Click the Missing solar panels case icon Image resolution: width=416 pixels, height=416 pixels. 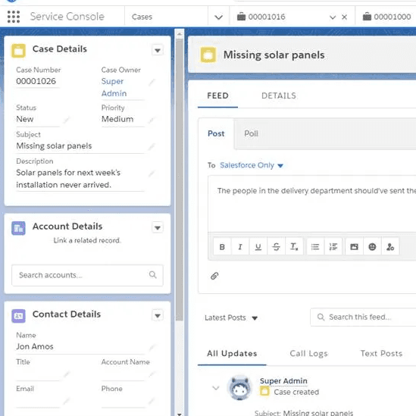(208, 55)
